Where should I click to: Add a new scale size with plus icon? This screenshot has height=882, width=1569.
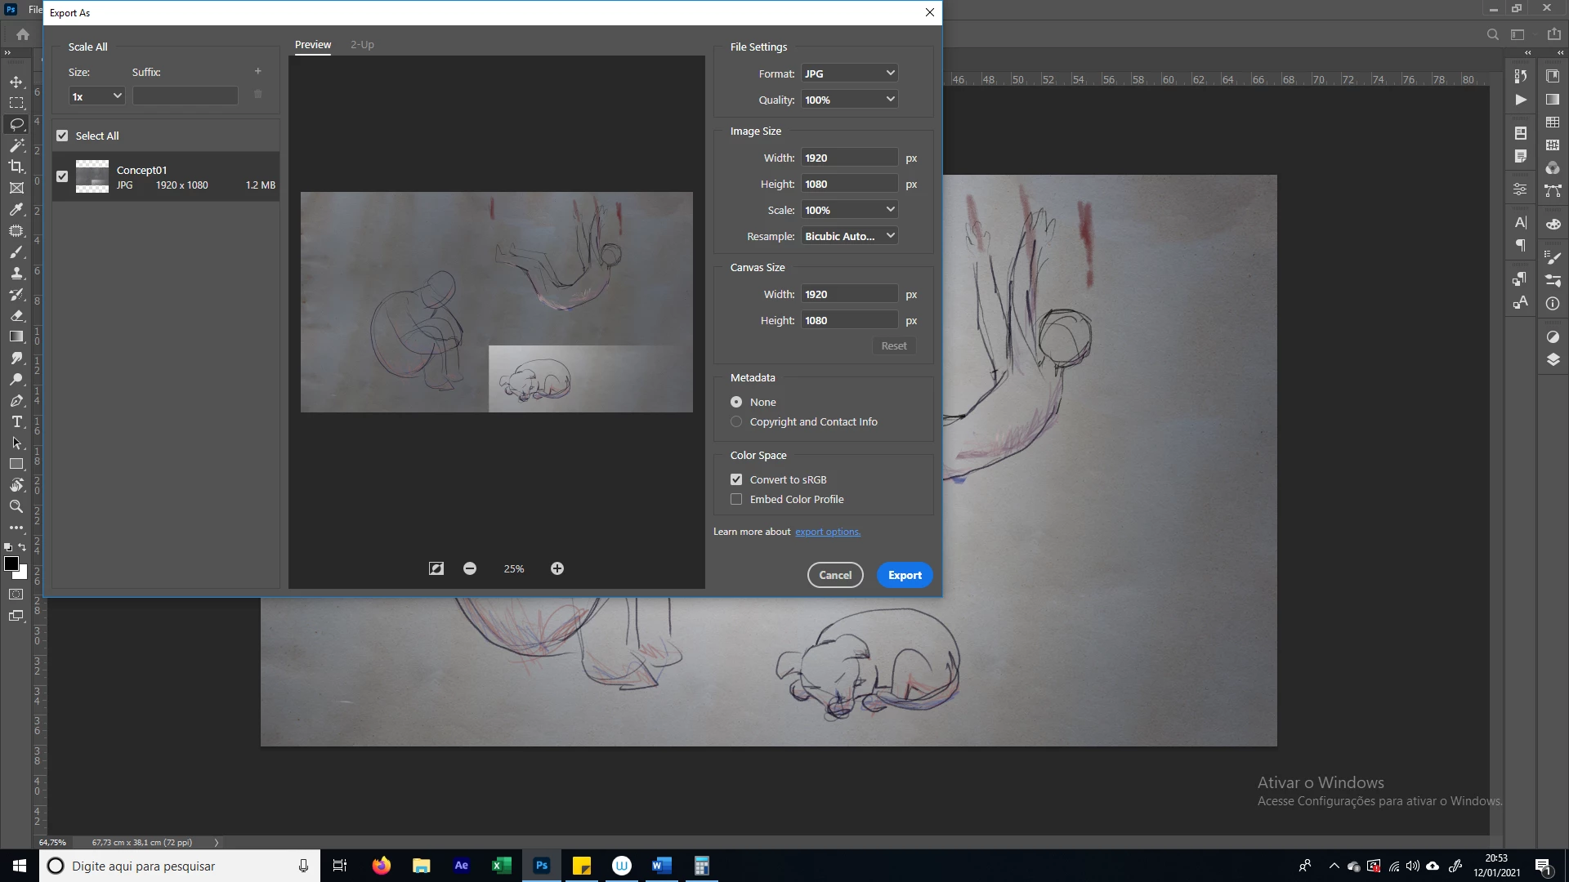point(258,72)
